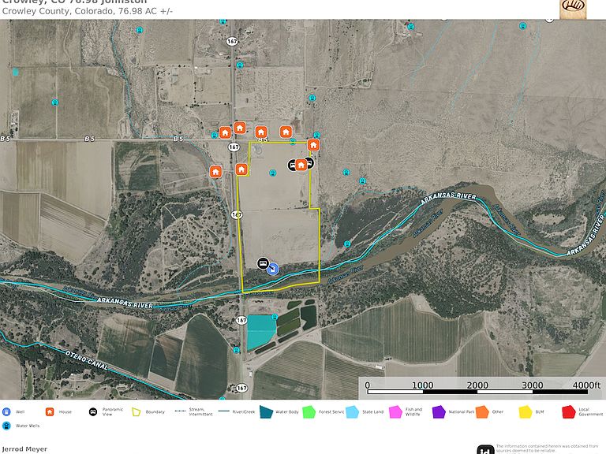This screenshot has height=454, width=606.
Task: Click 'Fish and Wildlife' legend label
Action: point(414,412)
